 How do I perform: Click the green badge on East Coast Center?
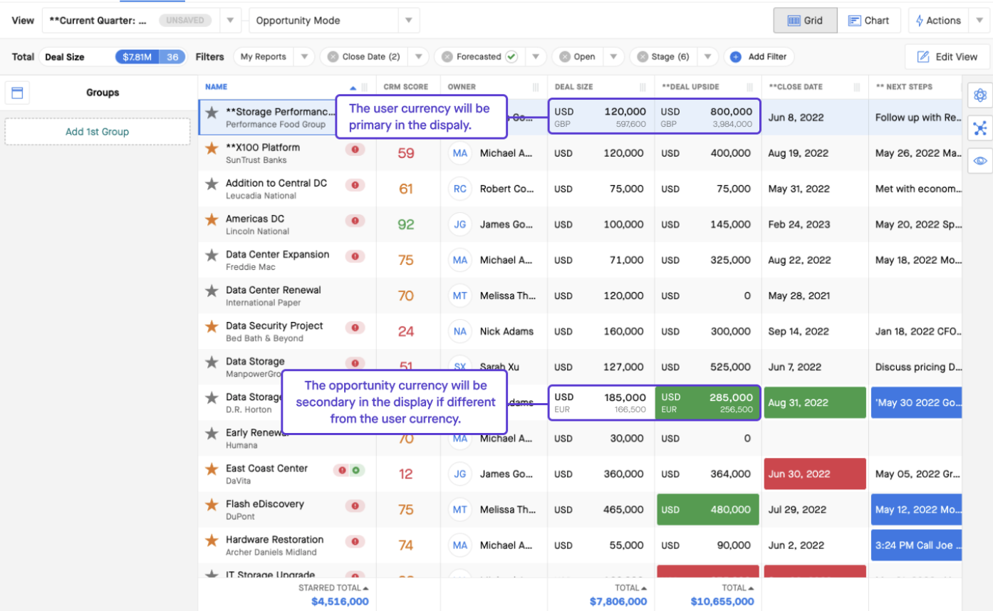355,470
